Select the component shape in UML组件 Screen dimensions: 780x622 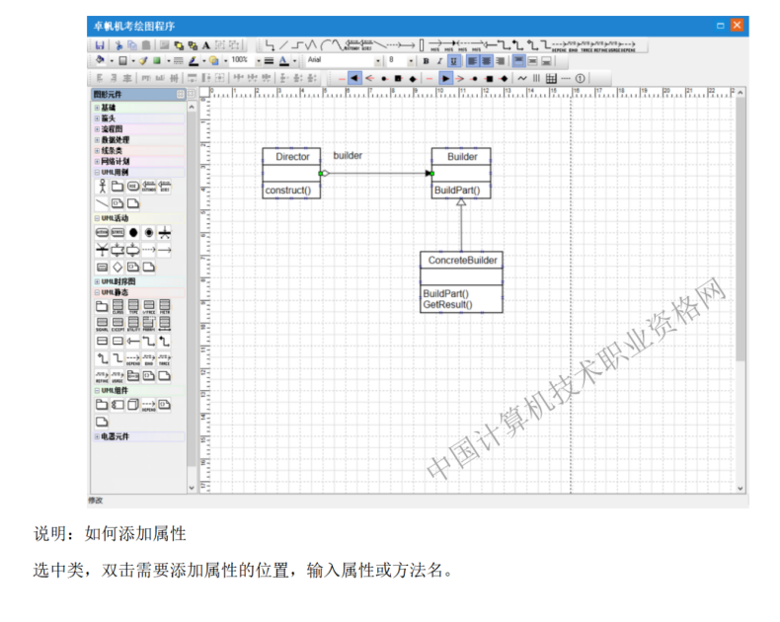click(x=117, y=405)
